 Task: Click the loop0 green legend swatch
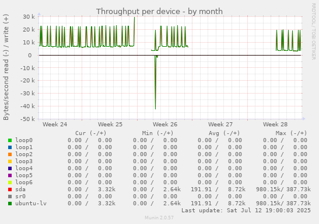pyautogui.click(x=10, y=140)
